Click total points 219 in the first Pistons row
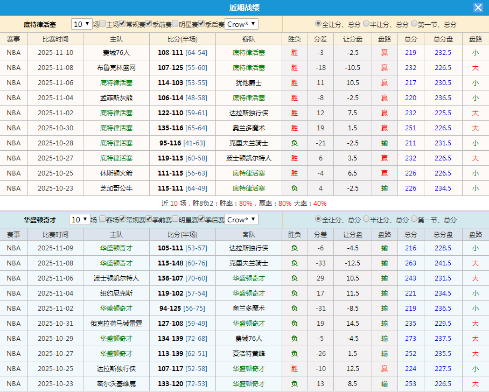 pos(410,52)
